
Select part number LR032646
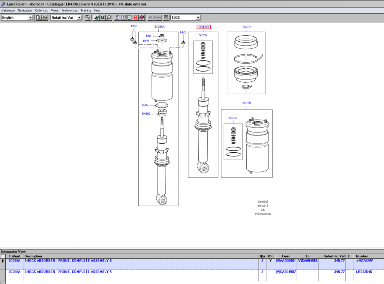[x=364, y=272]
